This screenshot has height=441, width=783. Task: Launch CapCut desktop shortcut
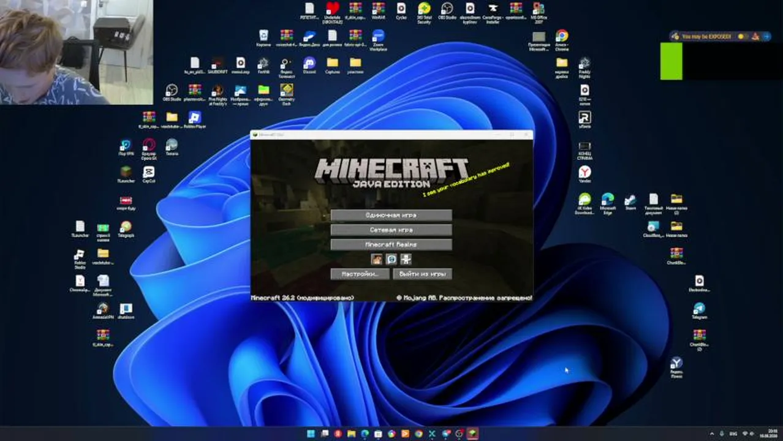(x=148, y=175)
